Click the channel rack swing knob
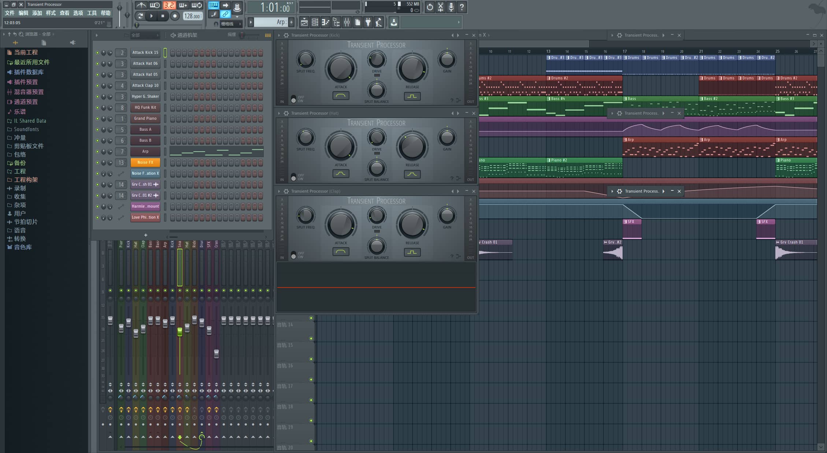Screen dimensions: 827x453 point(242,35)
